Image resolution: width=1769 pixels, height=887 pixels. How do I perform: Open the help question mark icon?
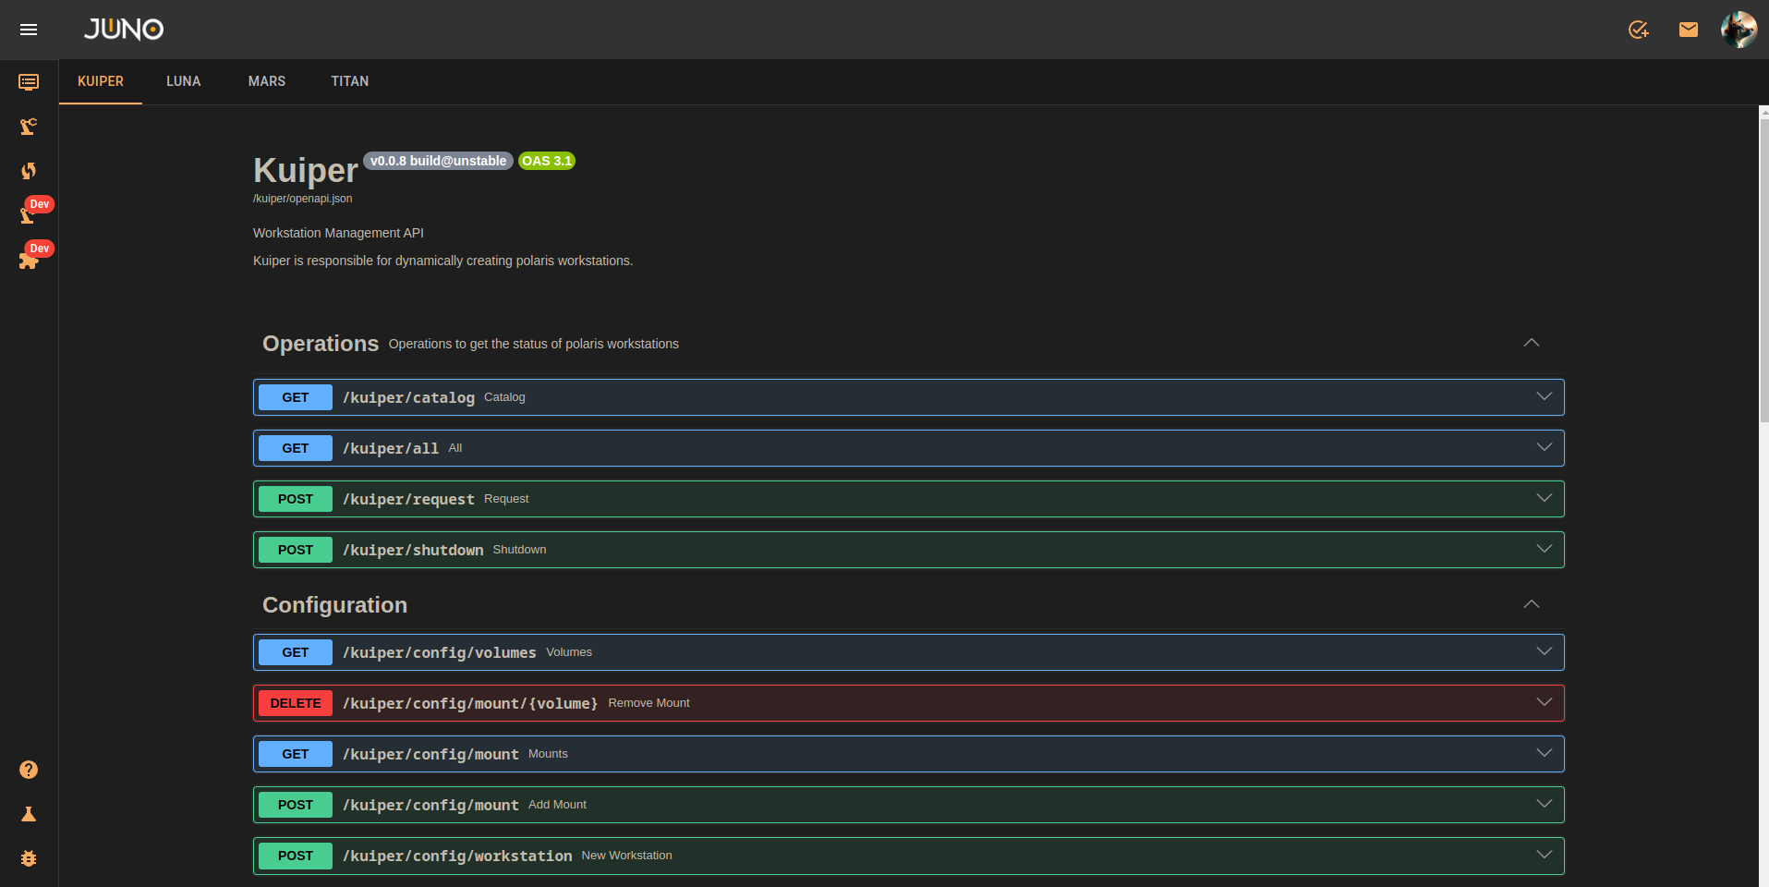[x=29, y=770]
